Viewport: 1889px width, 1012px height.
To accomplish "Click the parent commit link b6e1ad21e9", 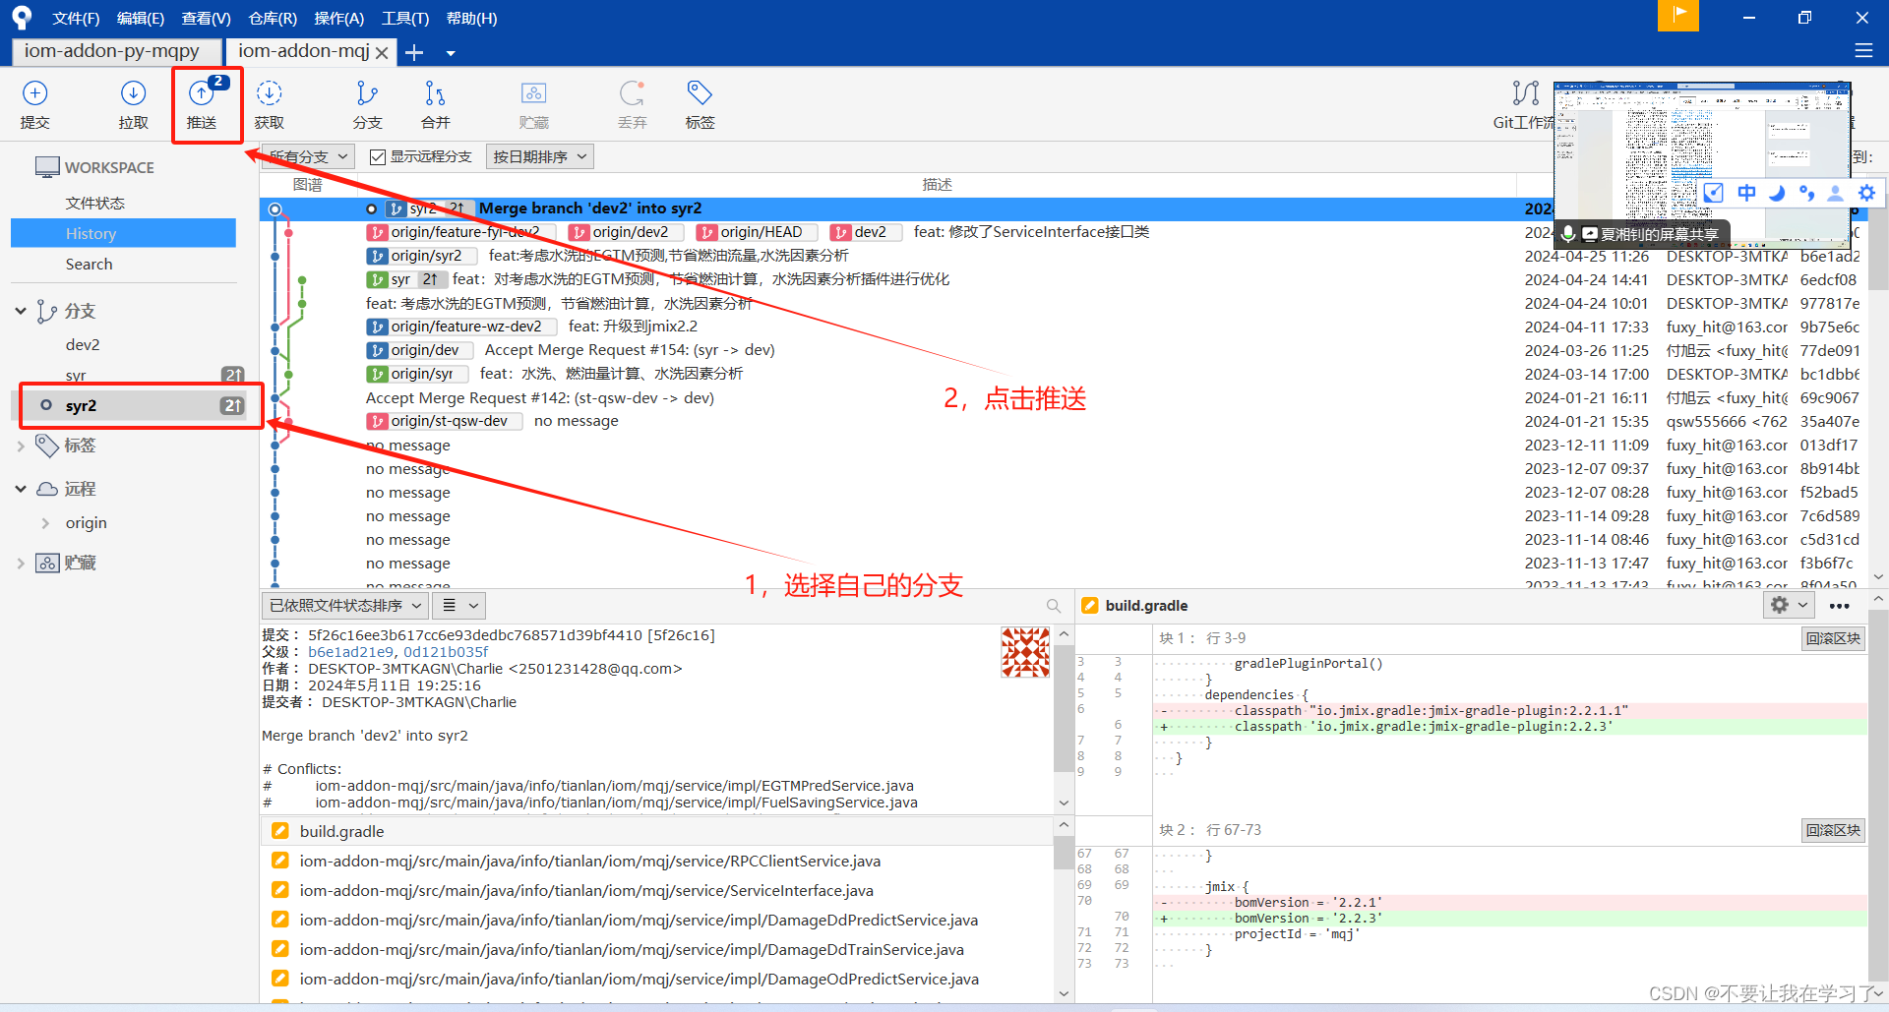I will pos(350,651).
